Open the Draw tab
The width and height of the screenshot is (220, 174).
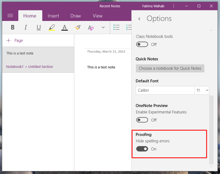click(x=76, y=16)
